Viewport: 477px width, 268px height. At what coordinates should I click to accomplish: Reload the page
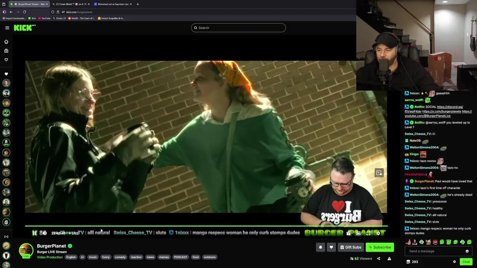tap(25, 12)
